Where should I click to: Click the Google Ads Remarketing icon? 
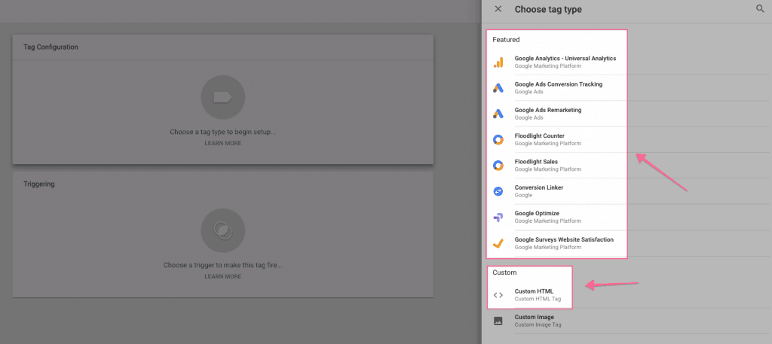click(498, 114)
